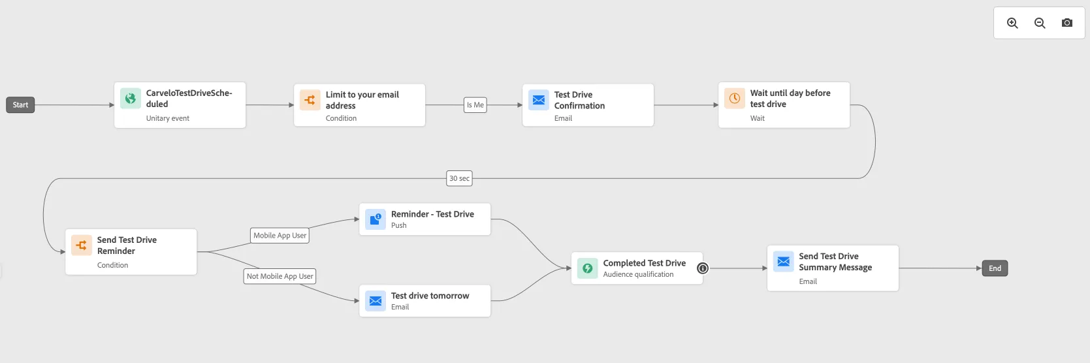Open the Send Test Drive Summary Message title

pyautogui.click(x=835, y=262)
